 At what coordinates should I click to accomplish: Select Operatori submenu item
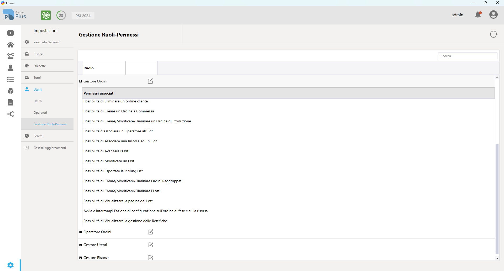[40, 113]
